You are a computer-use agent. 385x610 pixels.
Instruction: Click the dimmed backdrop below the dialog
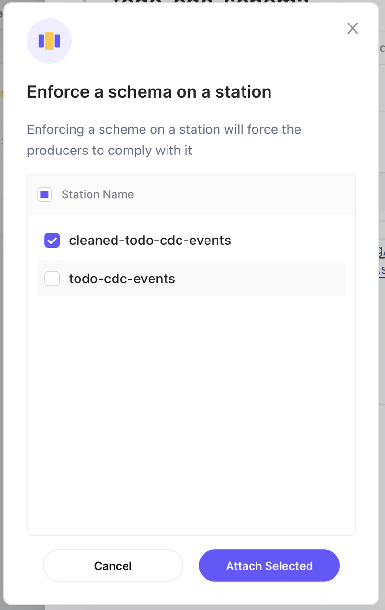[x=192, y=607]
